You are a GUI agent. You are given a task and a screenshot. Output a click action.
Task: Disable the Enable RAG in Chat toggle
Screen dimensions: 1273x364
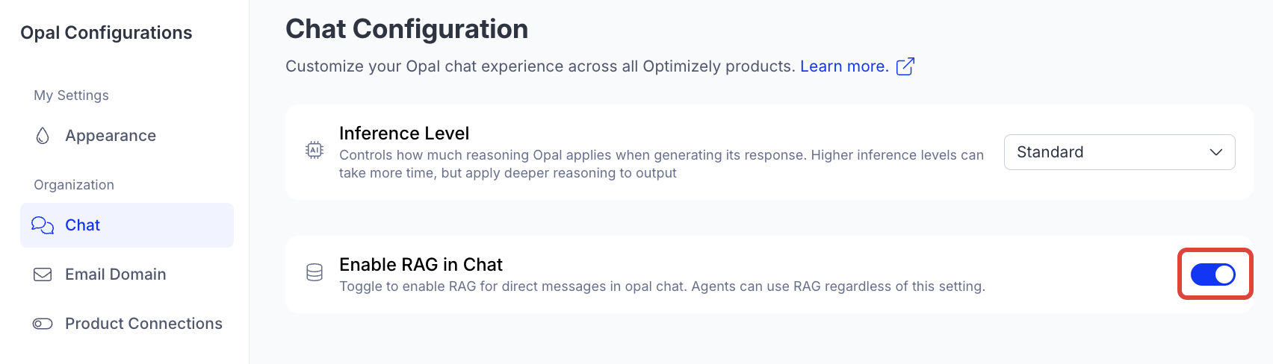pyautogui.click(x=1212, y=274)
